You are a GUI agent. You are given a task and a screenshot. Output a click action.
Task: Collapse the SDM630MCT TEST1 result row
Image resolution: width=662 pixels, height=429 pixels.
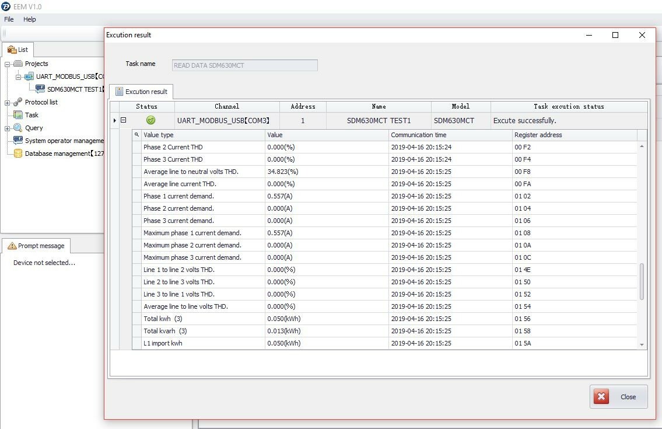click(123, 120)
